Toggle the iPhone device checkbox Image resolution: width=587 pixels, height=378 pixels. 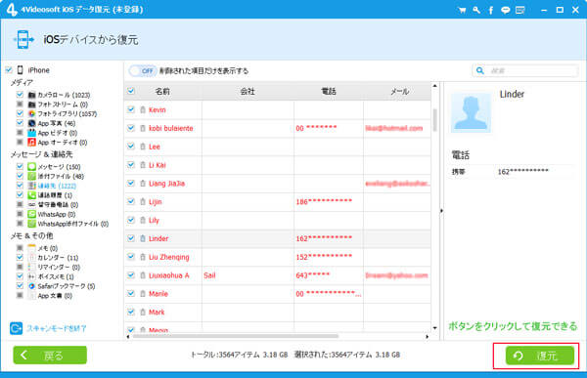9,70
